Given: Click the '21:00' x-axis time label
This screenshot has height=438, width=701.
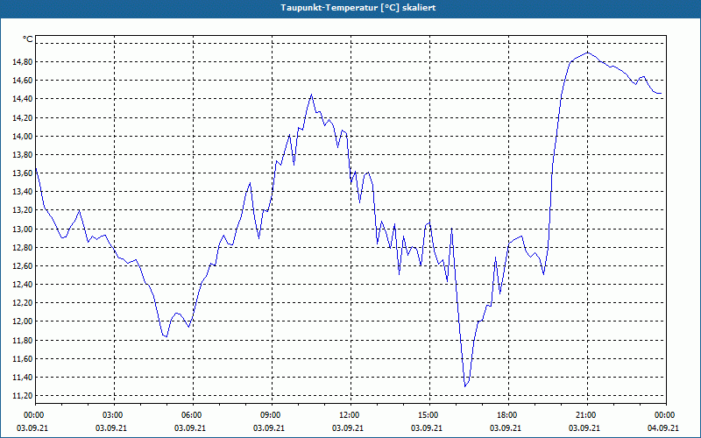Looking at the screenshot, I should 587,414.
